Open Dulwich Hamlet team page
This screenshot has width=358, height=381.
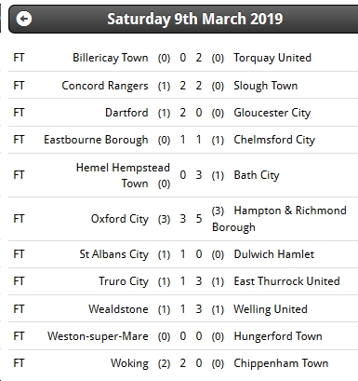click(274, 254)
